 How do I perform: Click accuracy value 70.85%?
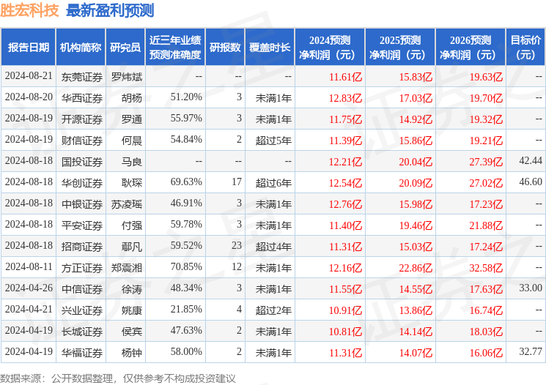pyautogui.click(x=186, y=266)
